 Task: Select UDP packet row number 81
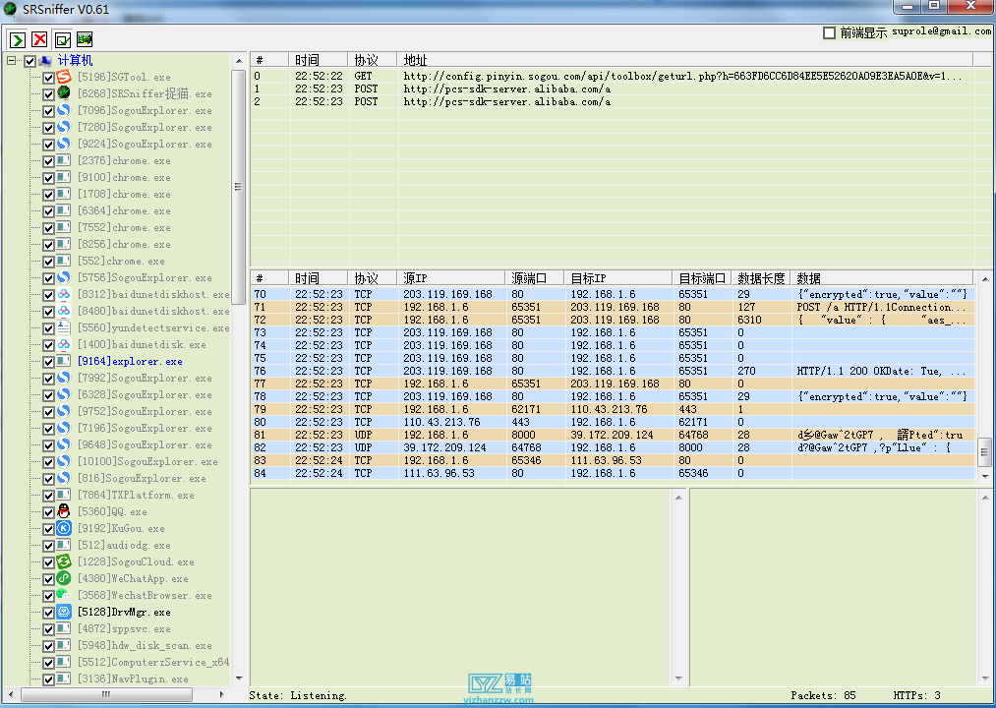[590, 435]
